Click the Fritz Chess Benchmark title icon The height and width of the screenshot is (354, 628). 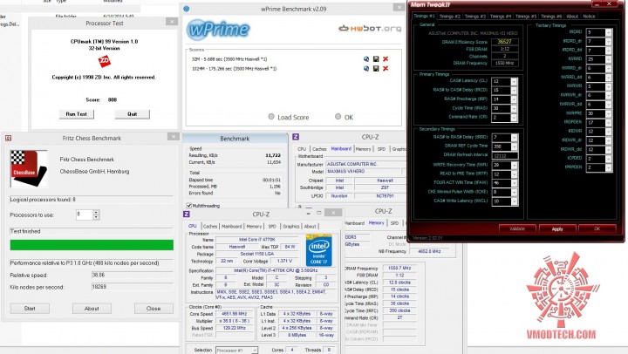pyautogui.click(x=8, y=138)
